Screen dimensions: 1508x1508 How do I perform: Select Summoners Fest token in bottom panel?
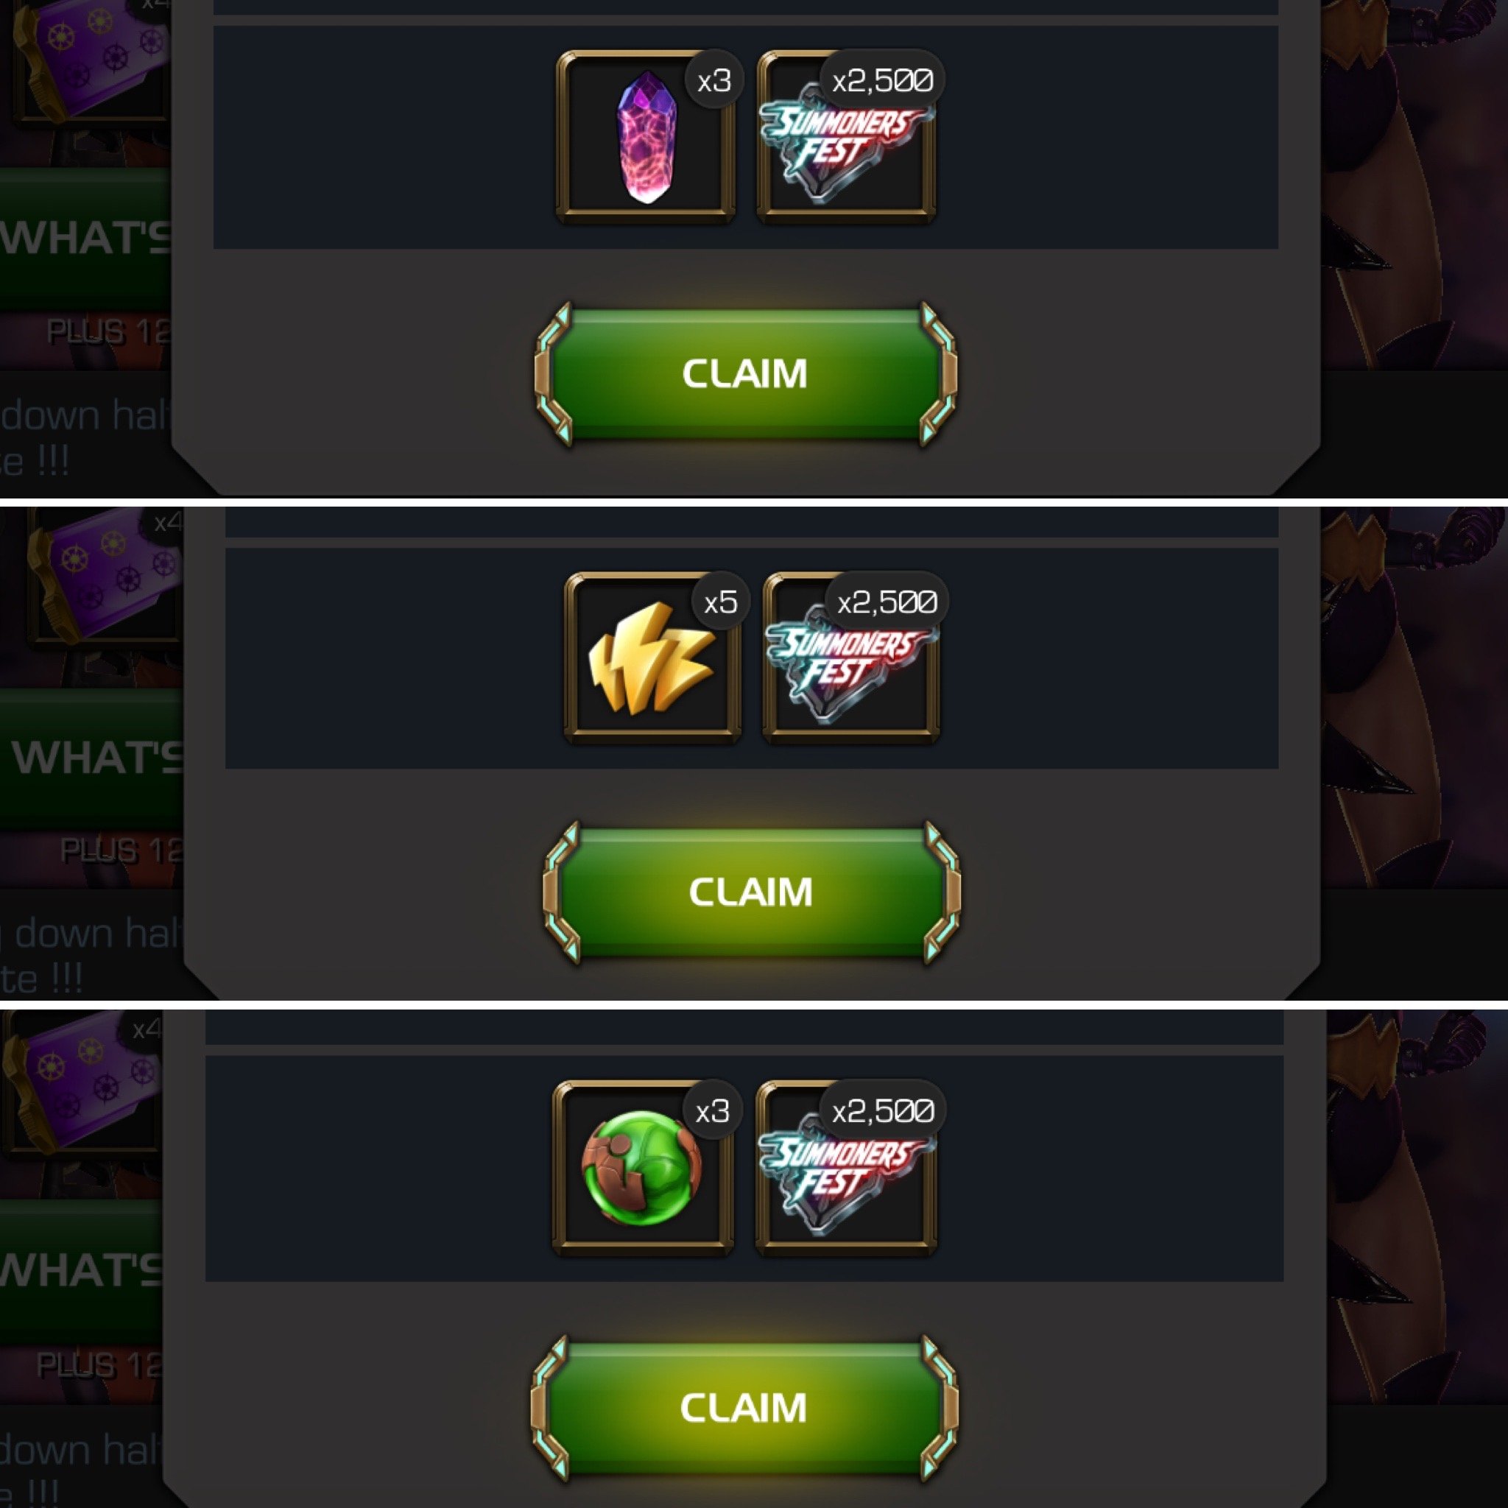846,1167
